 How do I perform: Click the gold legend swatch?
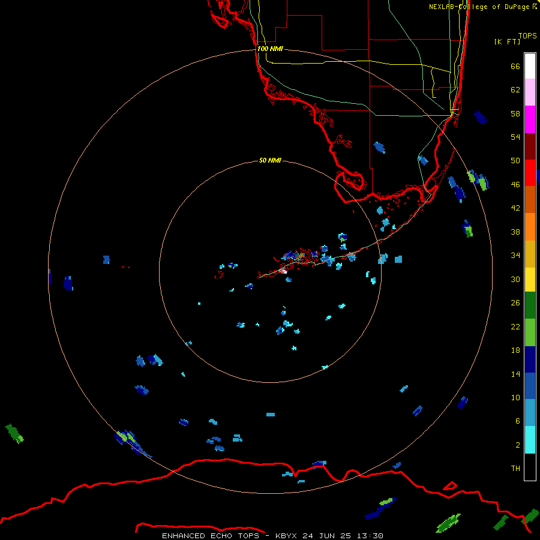[x=530, y=254]
